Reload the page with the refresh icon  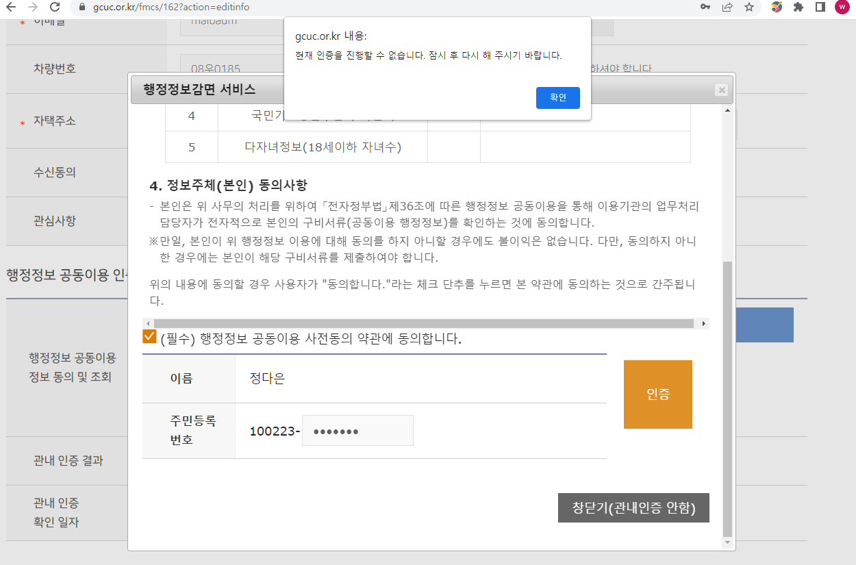(x=55, y=7)
